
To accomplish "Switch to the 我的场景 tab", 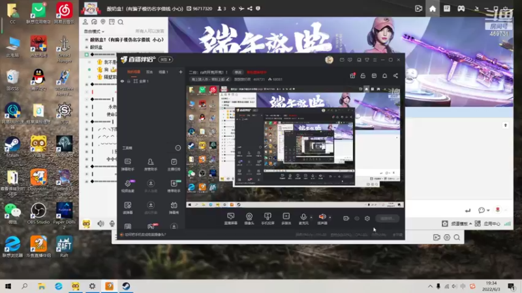I will (x=134, y=72).
